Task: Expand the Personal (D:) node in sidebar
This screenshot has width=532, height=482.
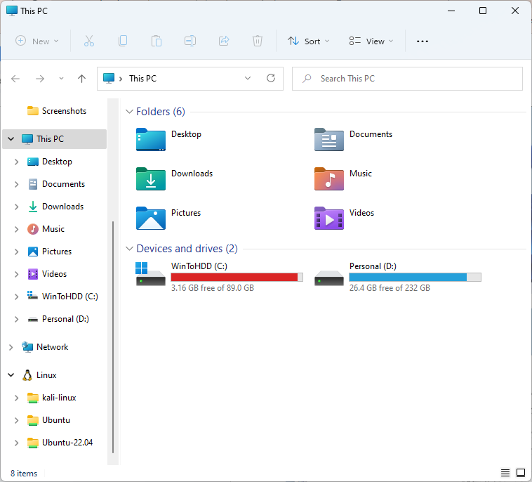Action: point(16,319)
